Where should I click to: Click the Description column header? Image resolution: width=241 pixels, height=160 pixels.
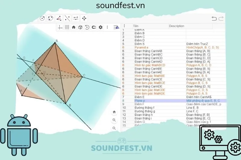click(177, 26)
